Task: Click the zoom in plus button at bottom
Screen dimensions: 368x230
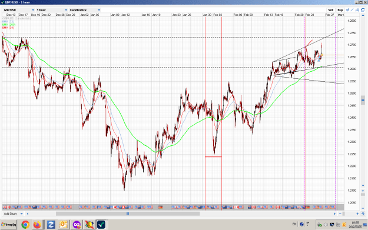Action: click(x=357, y=214)
